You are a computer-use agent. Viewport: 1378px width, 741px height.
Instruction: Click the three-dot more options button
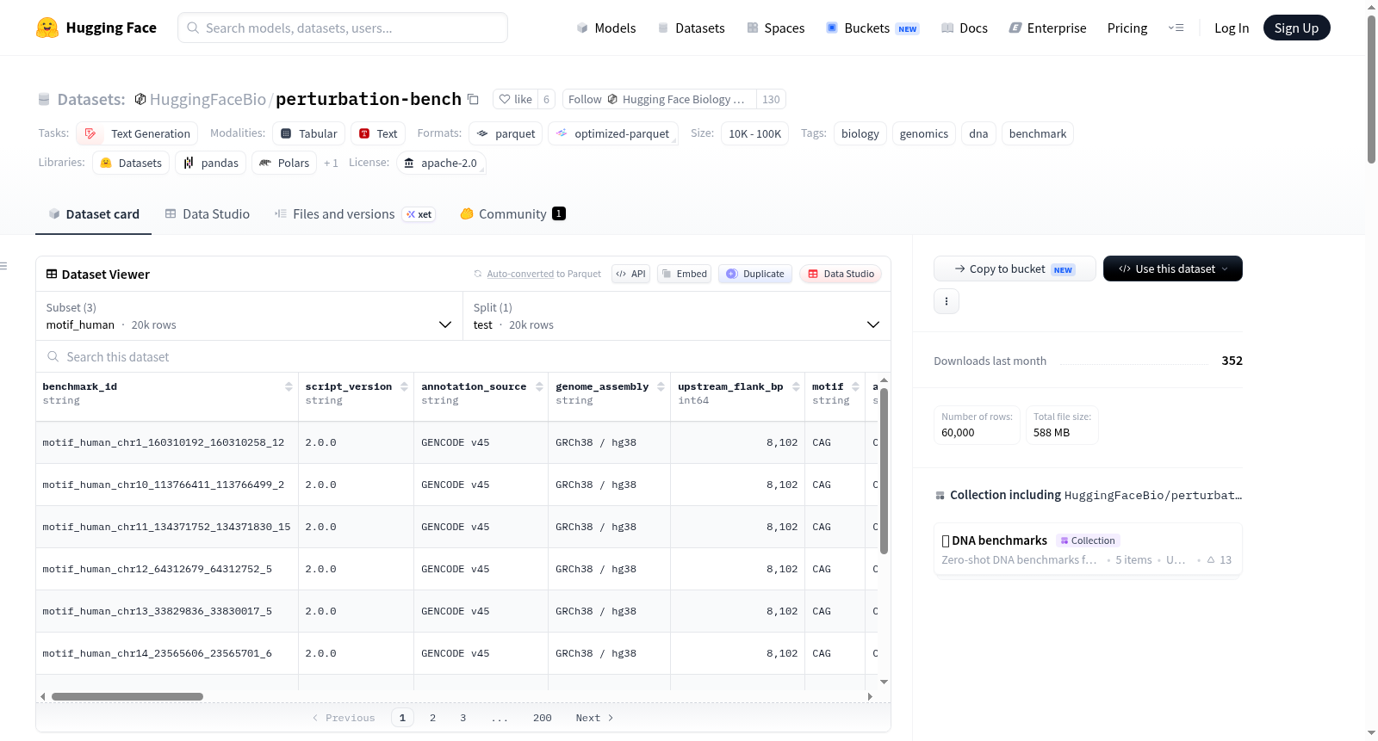947,301
